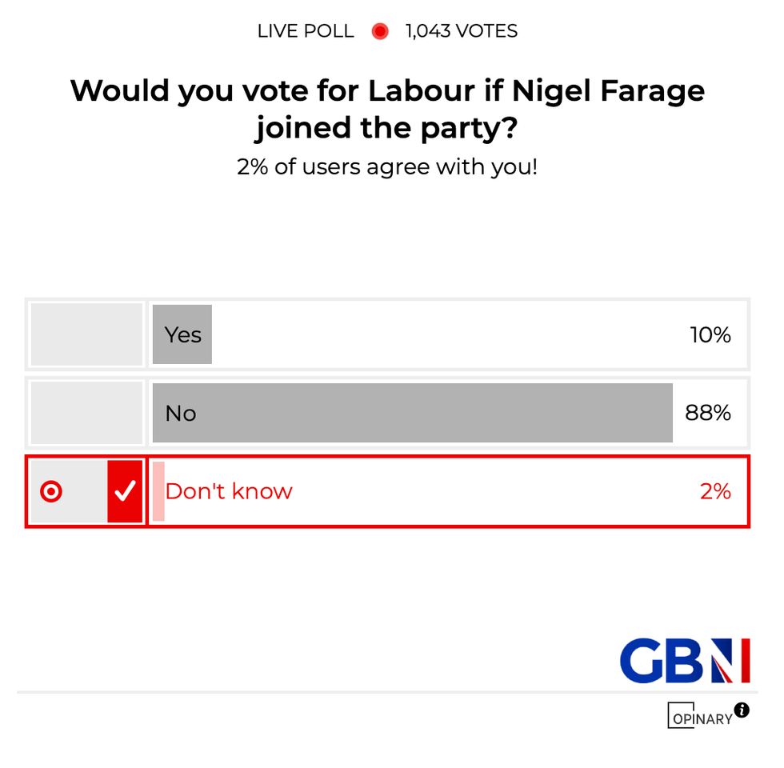
Task: Click the 2% result for Don't know
Action: (715, 491)
